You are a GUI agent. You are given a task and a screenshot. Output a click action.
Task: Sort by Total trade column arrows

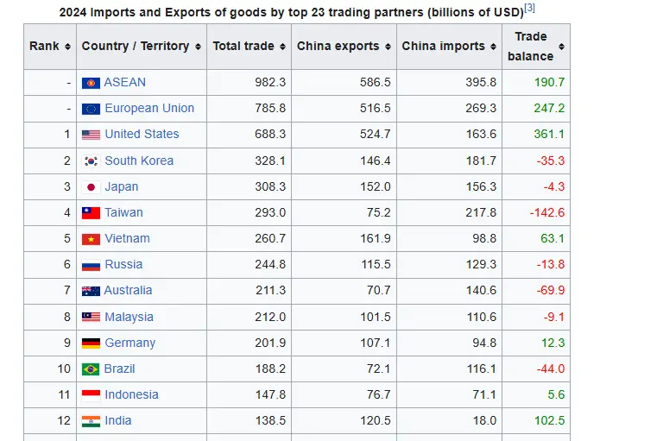[x=283, y=47]
